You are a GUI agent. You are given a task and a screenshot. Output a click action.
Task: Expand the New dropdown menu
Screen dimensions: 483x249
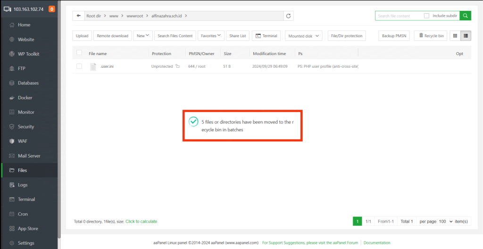[143, 36]
